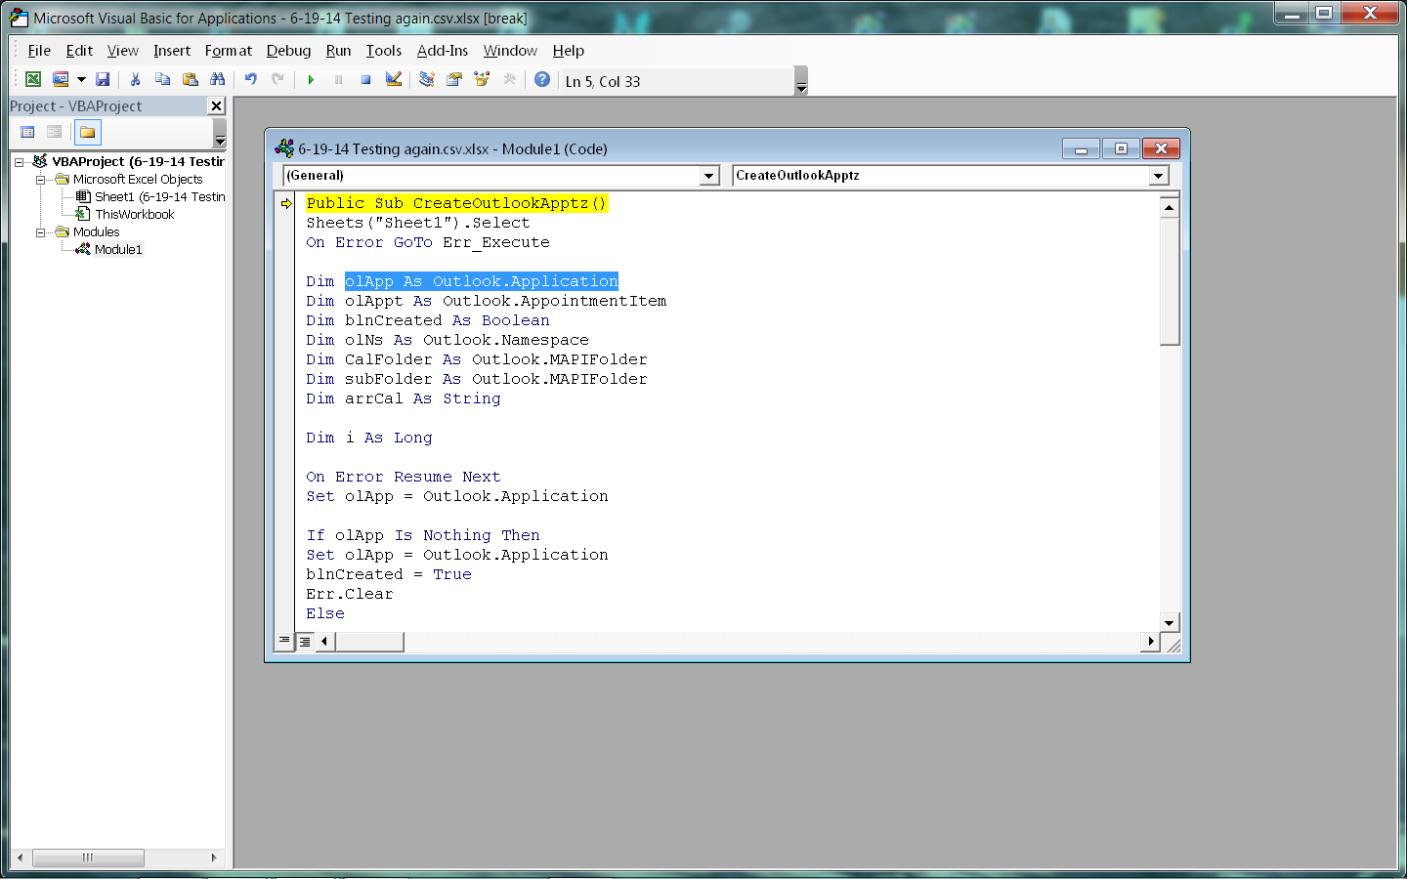Click the Break pause icon
This screenshot has width=1407, height=879.
pyautogui.click(x=338, y=80)
